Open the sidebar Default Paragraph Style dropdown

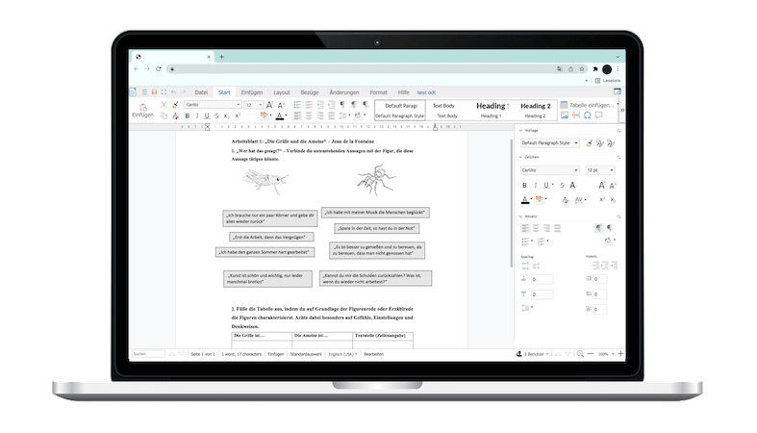(549, 142)
